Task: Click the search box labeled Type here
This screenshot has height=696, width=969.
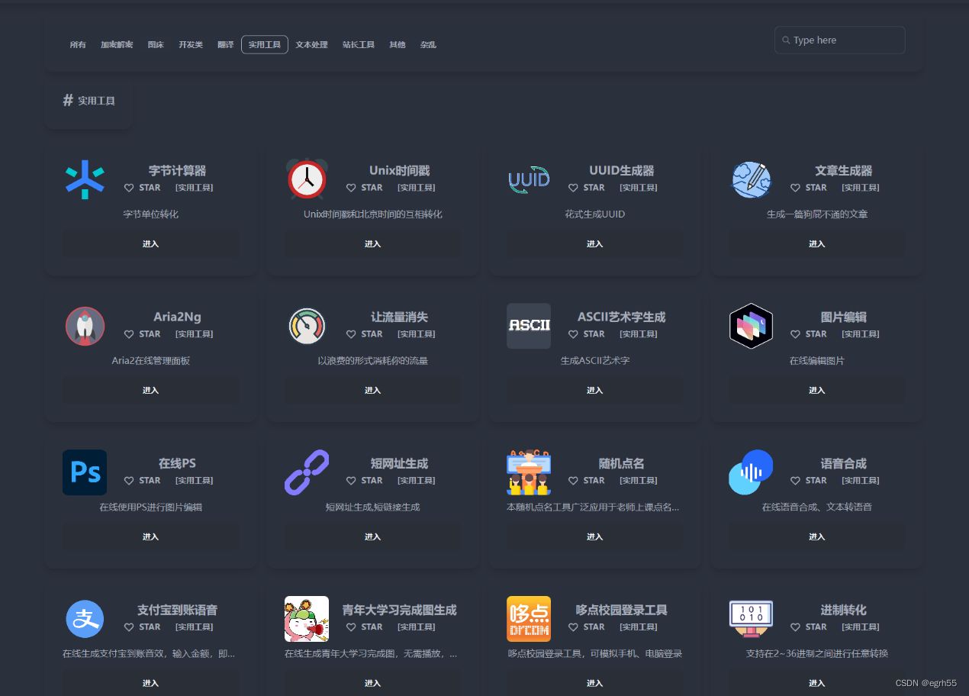Action: [x=839, y=40]
